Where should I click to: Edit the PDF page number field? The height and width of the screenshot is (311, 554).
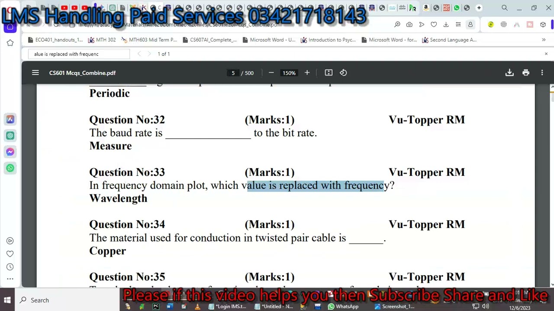point(233,73)
